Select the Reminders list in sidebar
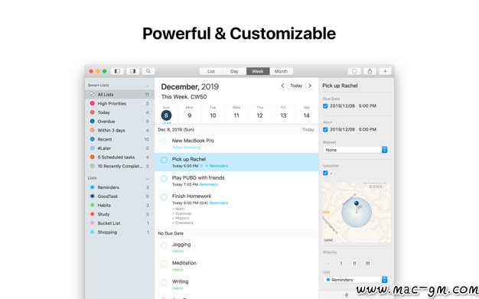 point(119,187)
